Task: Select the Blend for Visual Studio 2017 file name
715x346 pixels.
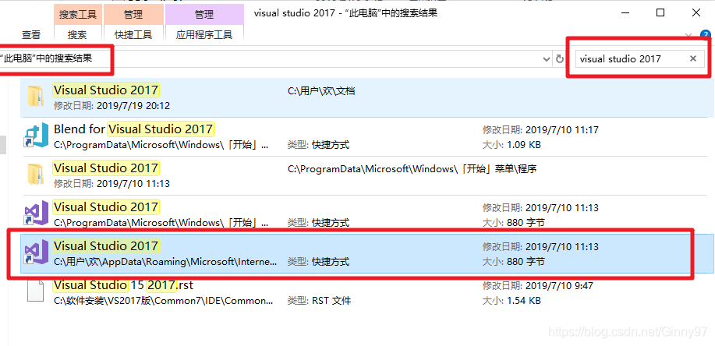Action: point(133,129)
